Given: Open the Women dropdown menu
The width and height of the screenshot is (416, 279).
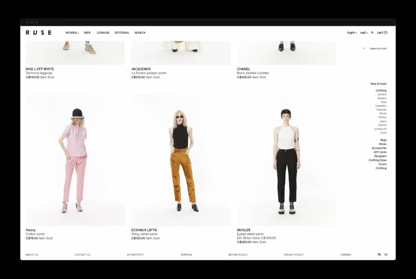Looking at the screenshot, I should pos(72,33).
